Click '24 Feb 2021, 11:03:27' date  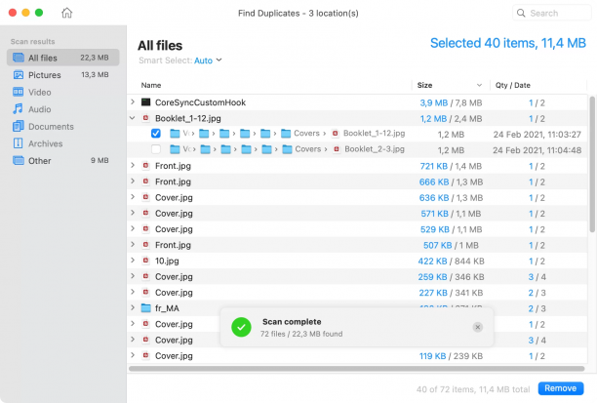click(537, 135)
